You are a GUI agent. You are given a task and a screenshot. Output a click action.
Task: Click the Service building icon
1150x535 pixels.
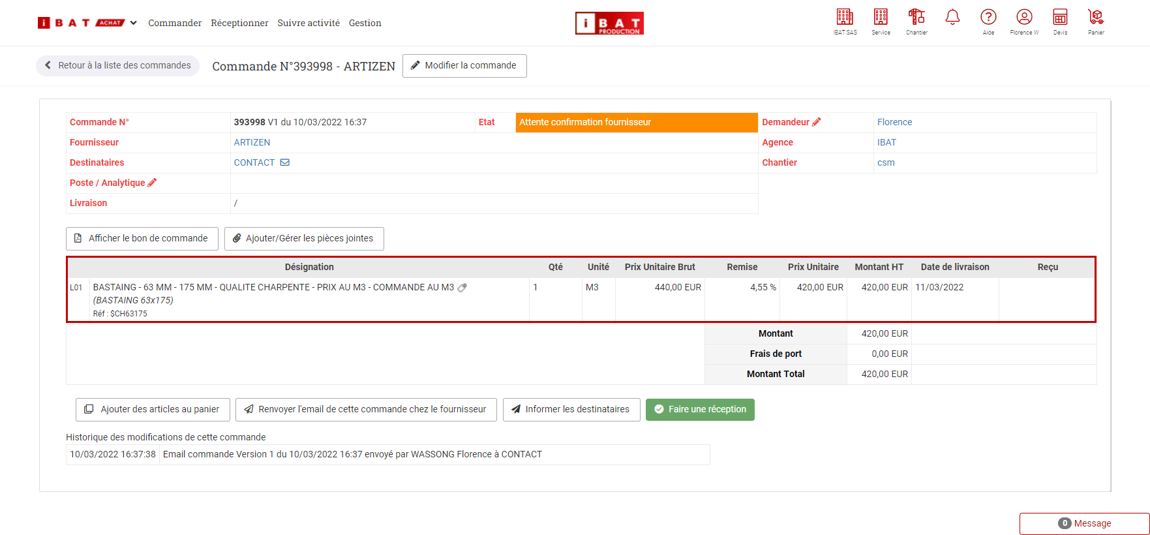click(881, 18)
